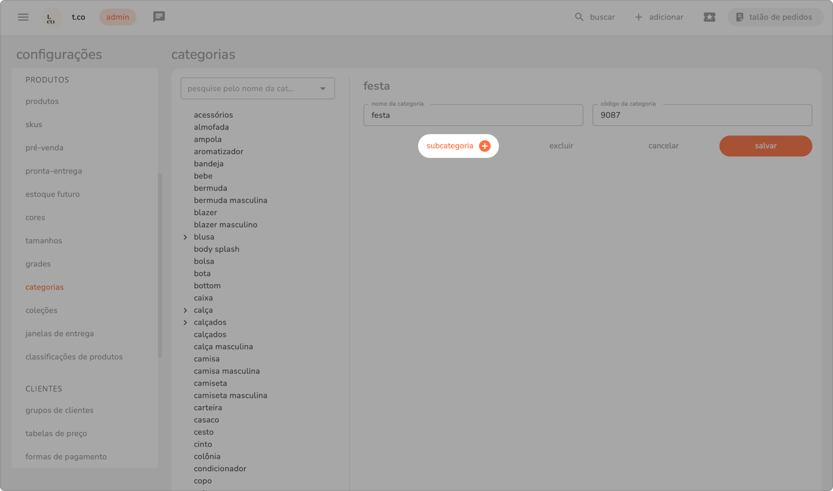This screenshot has height=491, width=833.
Task: Click the salvar button
Action: (x=765, y=146)
